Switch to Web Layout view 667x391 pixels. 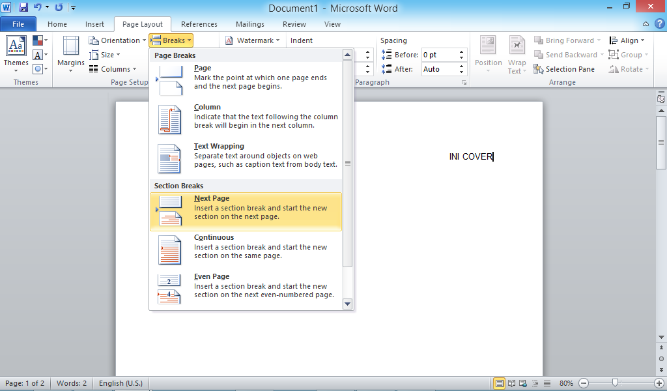coord(523,383)
